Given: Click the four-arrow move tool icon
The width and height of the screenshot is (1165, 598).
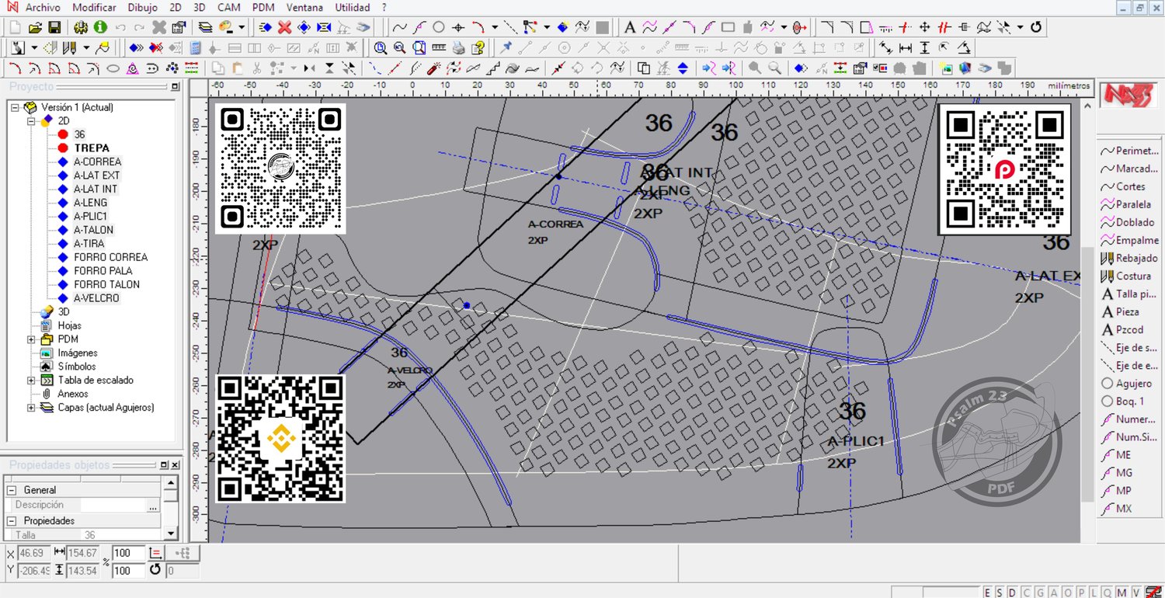Looking at the screenshot, I should click(x=925, y=27).
